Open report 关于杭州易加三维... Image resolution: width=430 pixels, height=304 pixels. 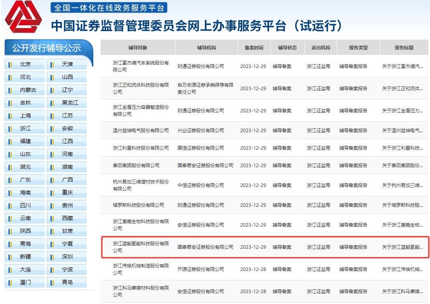click(x=402, y=185)
